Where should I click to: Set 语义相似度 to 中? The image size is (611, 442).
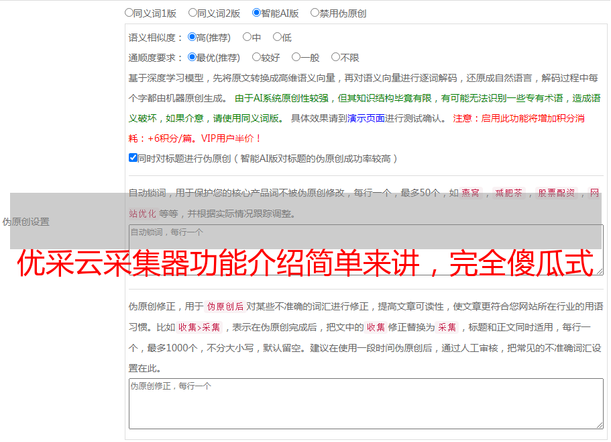pos(247,37)
